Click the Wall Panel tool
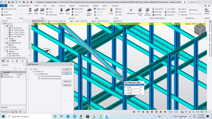 (x=157, y=15)
